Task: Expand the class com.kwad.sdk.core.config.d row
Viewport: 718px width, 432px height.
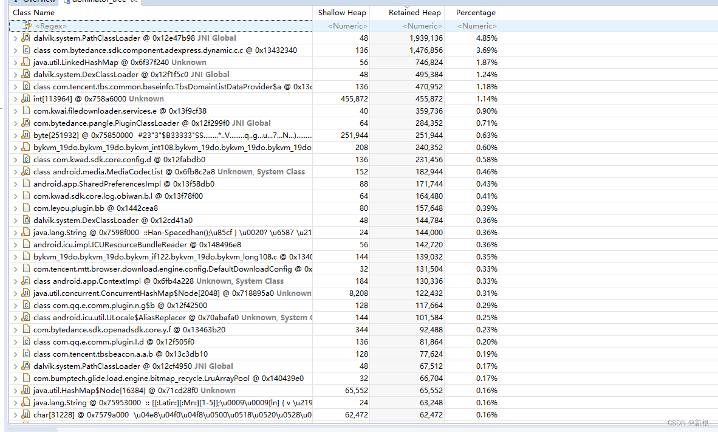Action: tap(15, 159)
